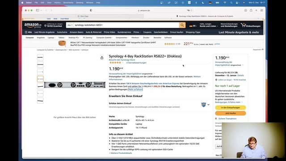Viewport: 286px width, 161px height.
Task: Select the last product thumbnail
Action: tap(40, 101)
